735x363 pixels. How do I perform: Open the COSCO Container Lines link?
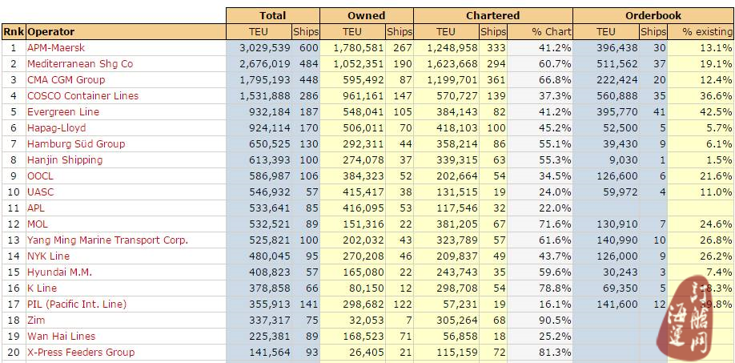83,95
